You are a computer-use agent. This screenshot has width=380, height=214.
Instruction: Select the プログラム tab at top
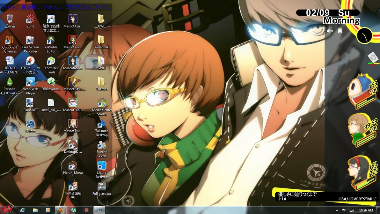tap(77, 7)
